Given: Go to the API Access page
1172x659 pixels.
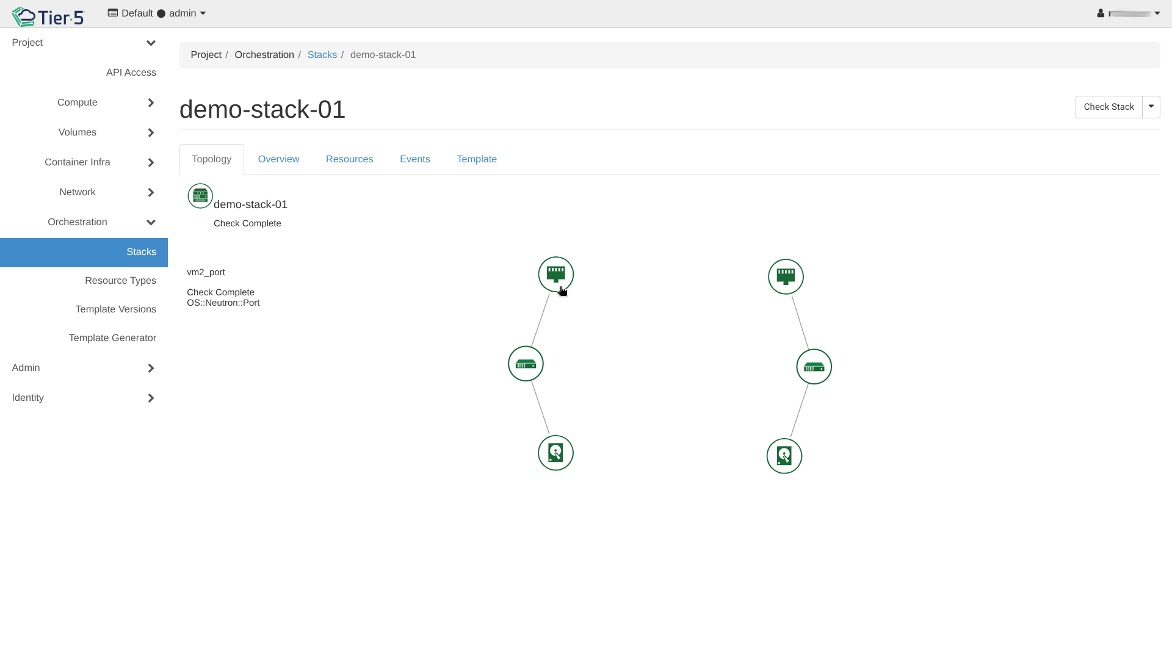Looking at the screenshot, I should point(131,73).
